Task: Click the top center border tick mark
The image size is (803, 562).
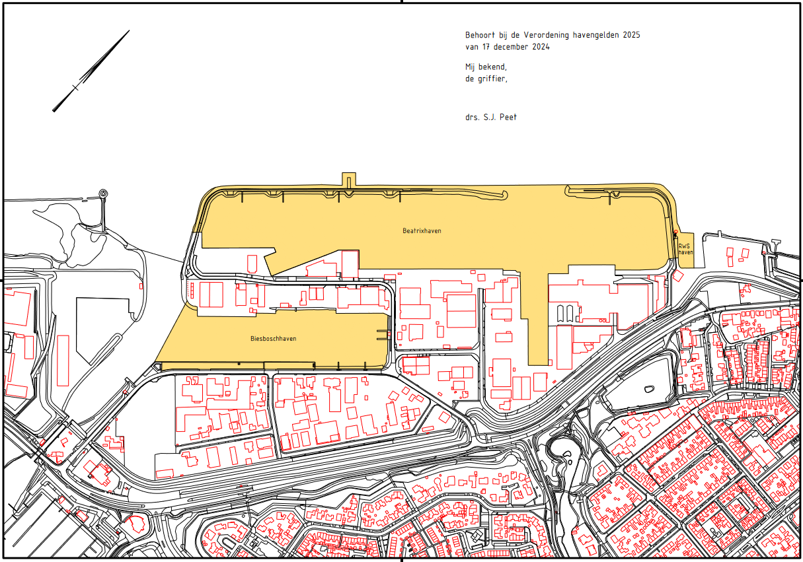Action: coord(401,2)
